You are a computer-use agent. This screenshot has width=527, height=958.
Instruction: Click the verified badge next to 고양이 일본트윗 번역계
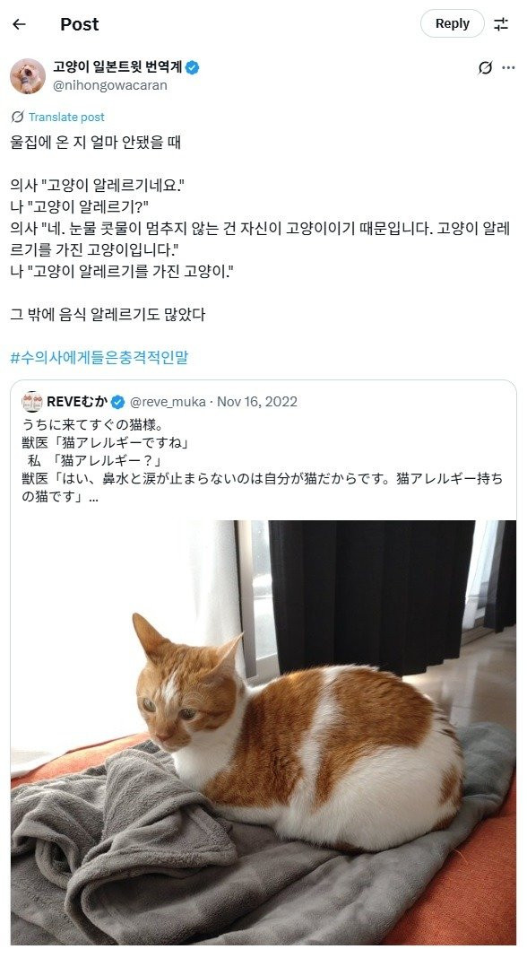click(x=193, y=68)
